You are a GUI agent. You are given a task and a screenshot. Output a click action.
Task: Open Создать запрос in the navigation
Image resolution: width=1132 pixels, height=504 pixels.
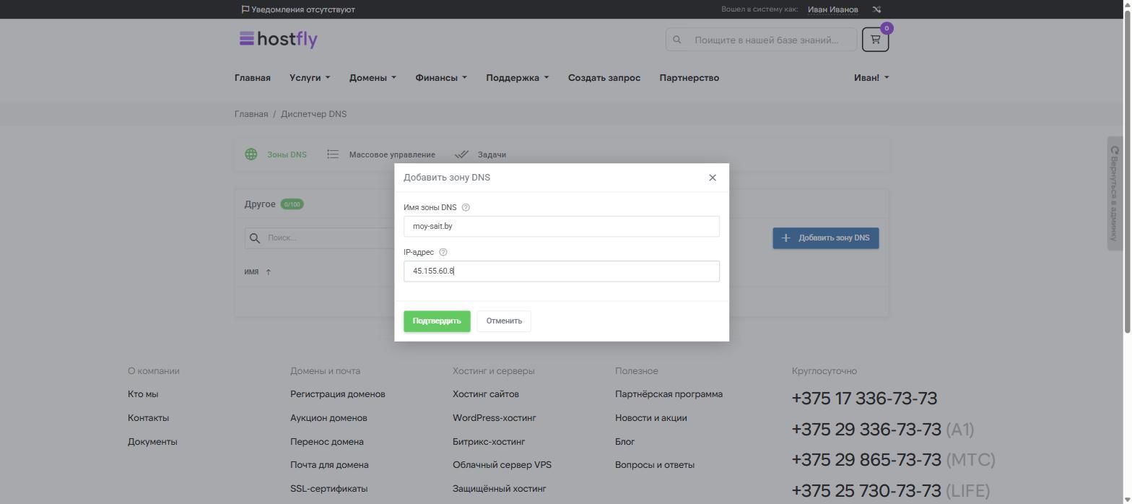coord(604,78)
